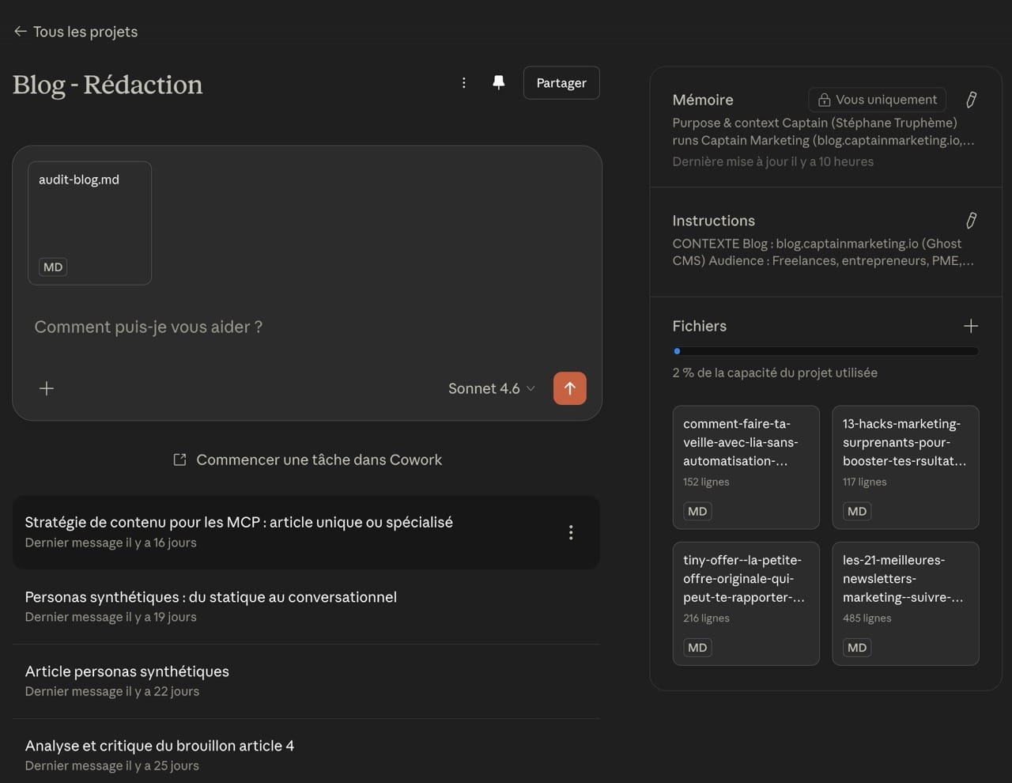Click the 2 % de la capacité du projet utilisée text

(775, 373)
